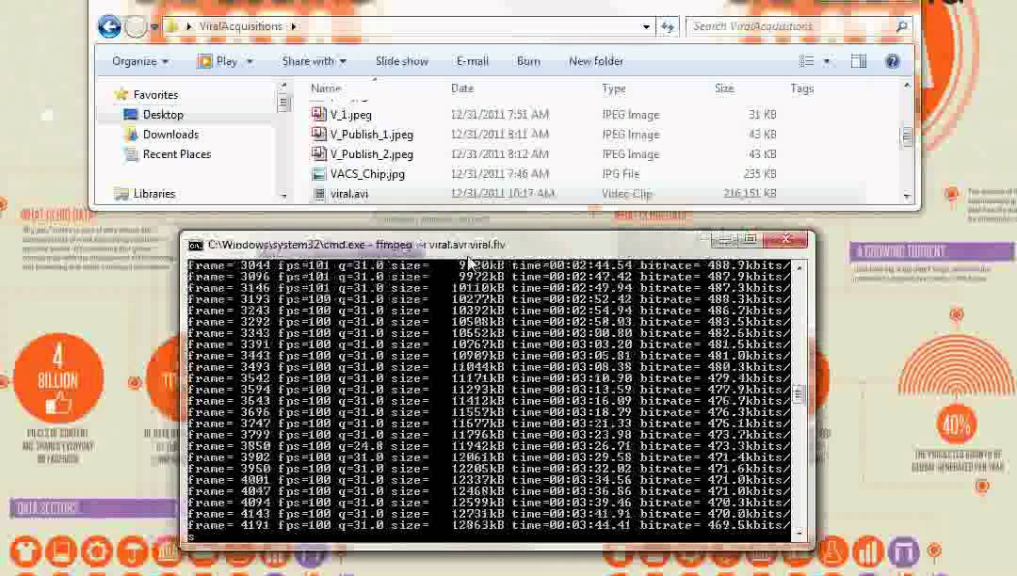
Task: Click the viral.avi video clip icon
Action: pyautogui.click(x=318, y=194)
